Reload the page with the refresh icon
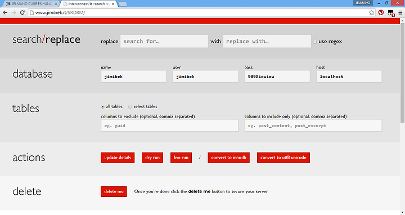The image size is (405, 215). pos(22,12)
